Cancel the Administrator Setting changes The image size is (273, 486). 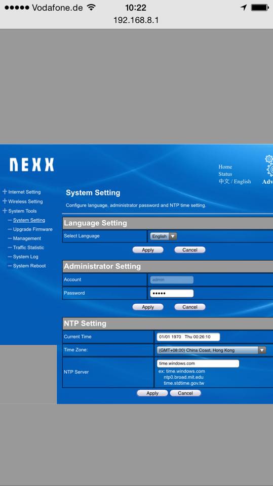pos(190,307)
